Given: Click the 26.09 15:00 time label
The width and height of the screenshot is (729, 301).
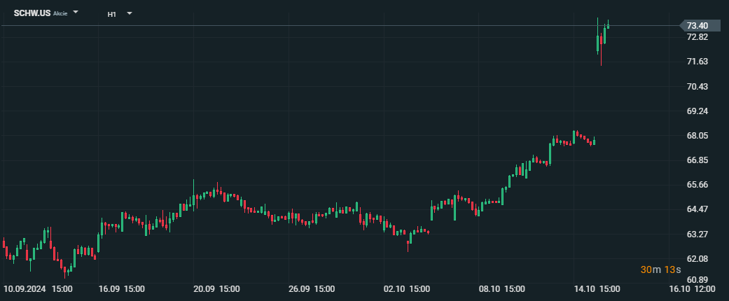Looking at the screenshot, I should 312,289.
